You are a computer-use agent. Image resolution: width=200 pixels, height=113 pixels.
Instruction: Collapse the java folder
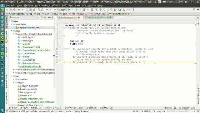(x=12, y=31)
